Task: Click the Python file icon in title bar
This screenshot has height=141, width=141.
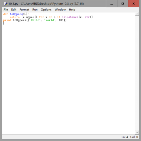Action: pyautogui.click(x=5, y=4)
